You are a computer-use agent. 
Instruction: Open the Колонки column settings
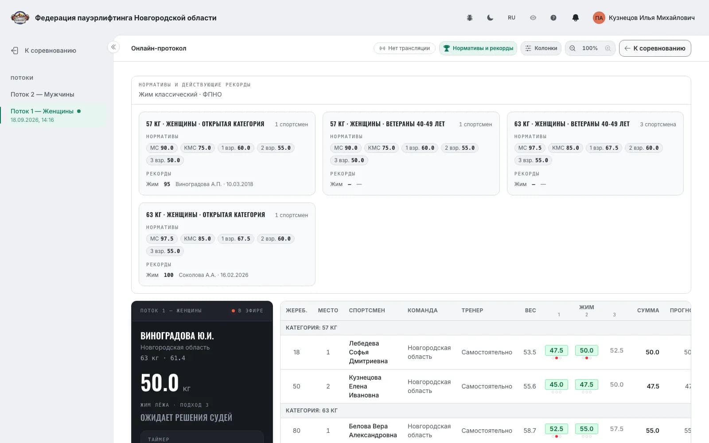point(541,48)
